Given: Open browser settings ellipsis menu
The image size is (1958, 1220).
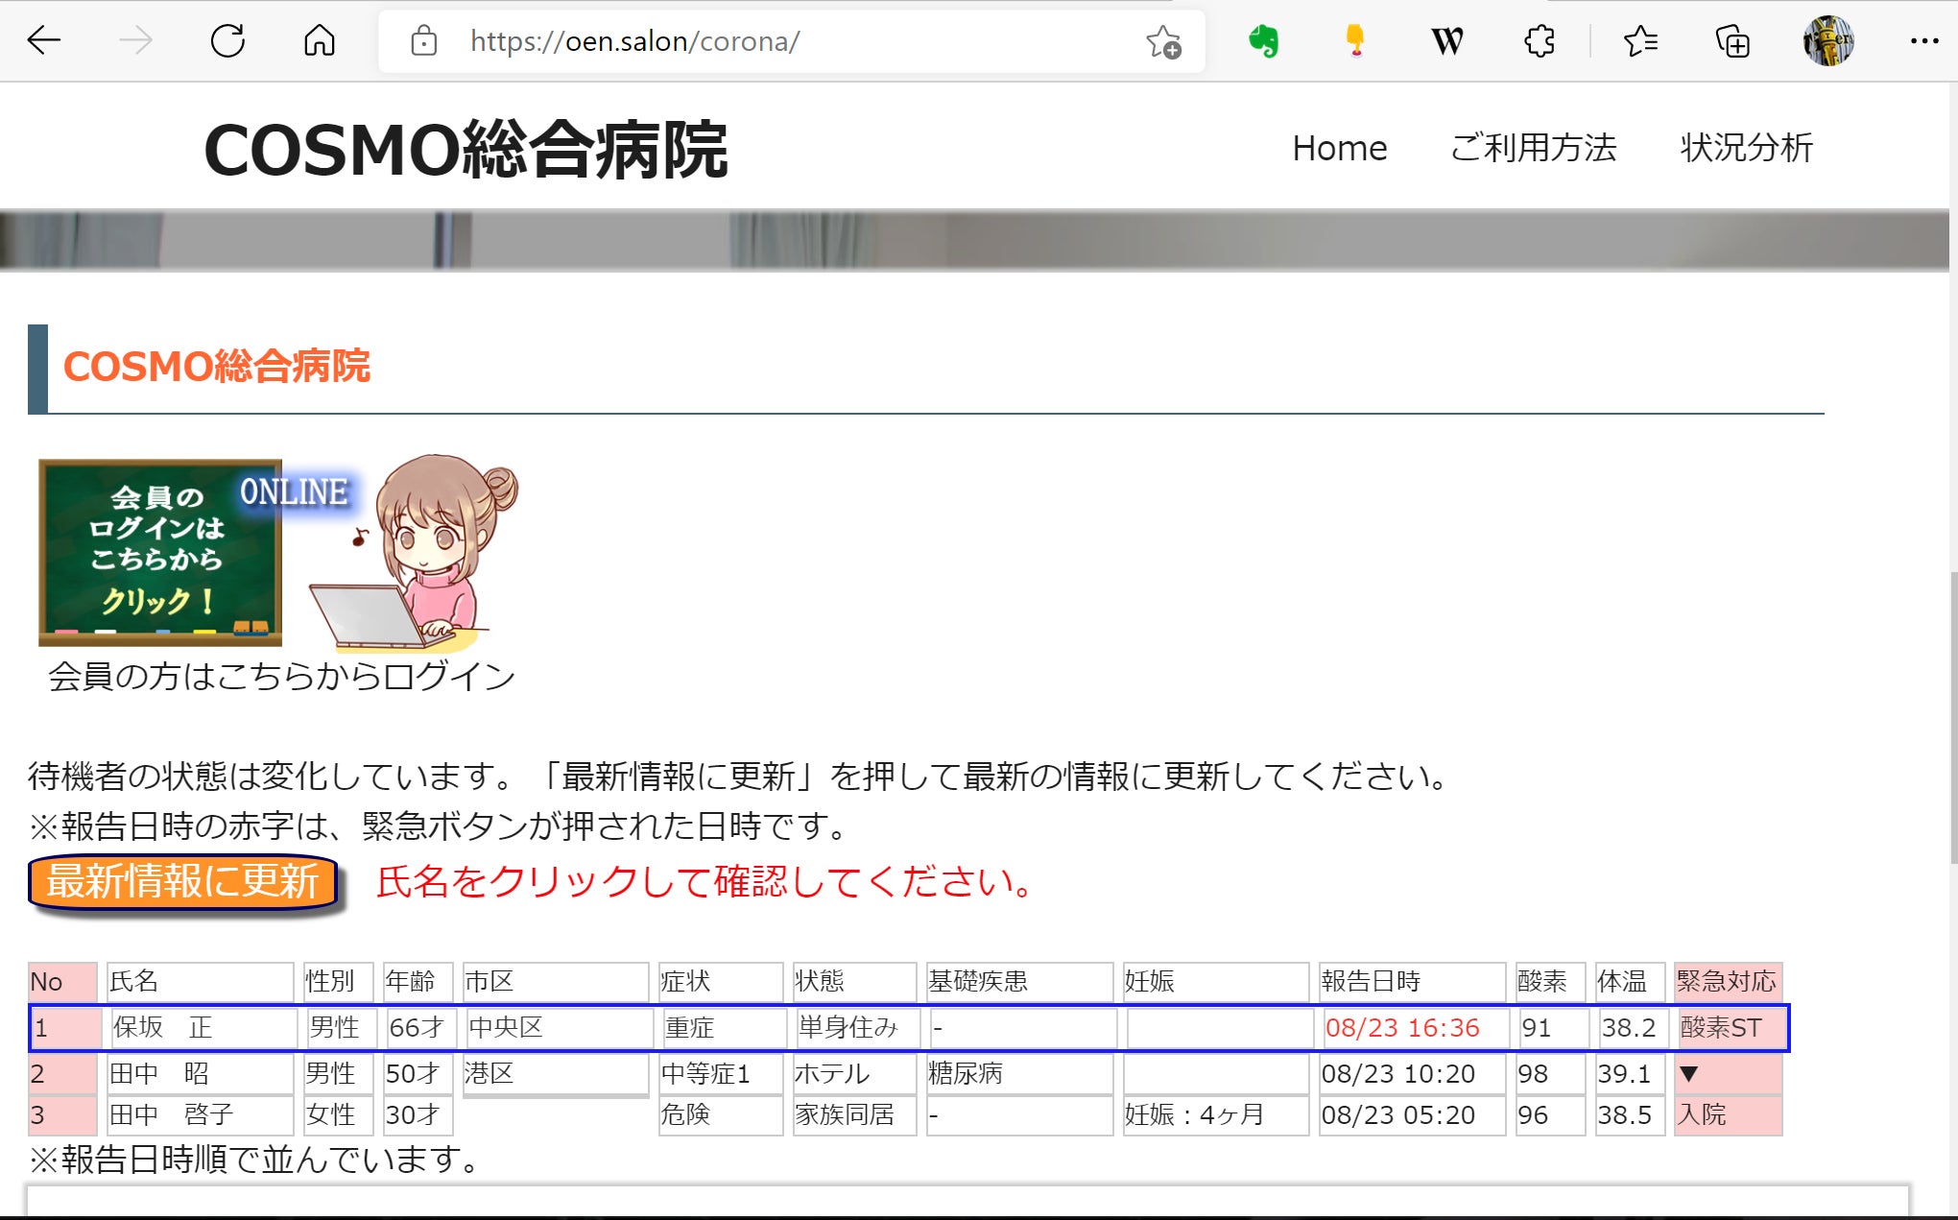Looking at the screenshot, I should pyautogui.click(x=1923, y=41).
